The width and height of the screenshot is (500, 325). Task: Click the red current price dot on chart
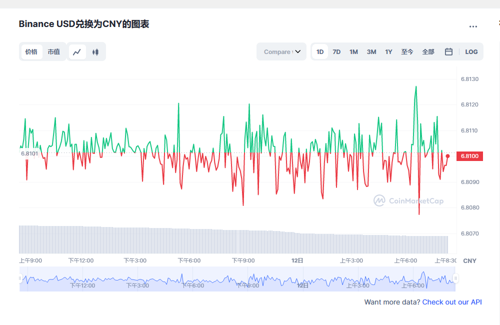[447, 156]
